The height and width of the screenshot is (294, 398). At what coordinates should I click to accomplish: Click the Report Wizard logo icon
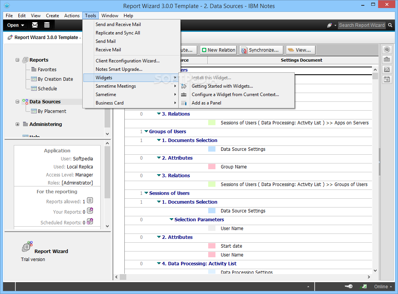27,247
